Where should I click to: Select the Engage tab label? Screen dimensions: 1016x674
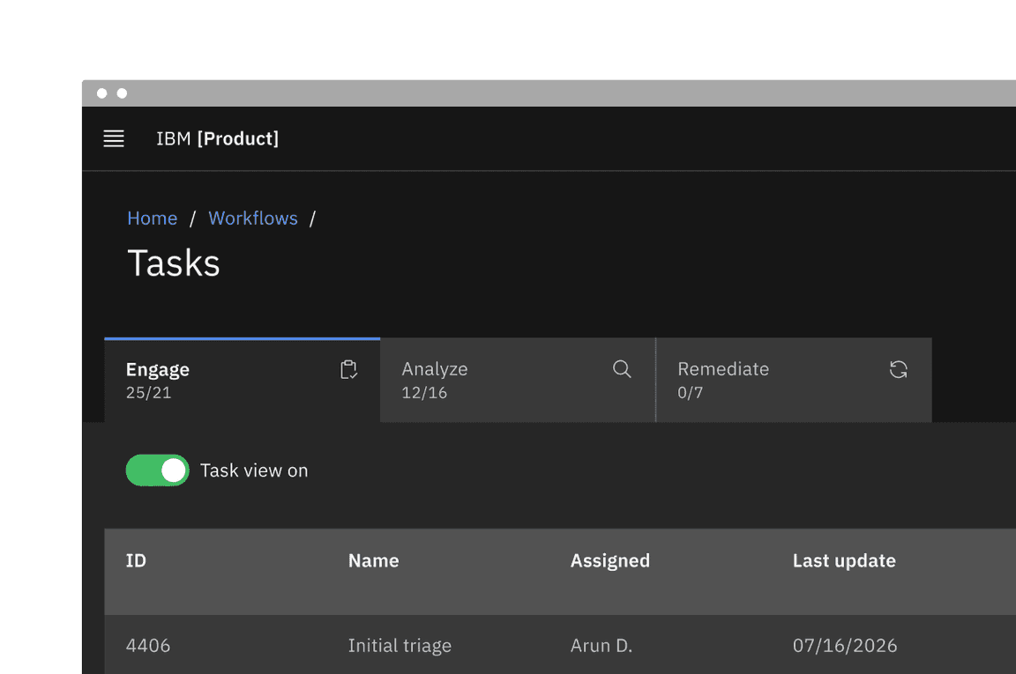[158, 369]
